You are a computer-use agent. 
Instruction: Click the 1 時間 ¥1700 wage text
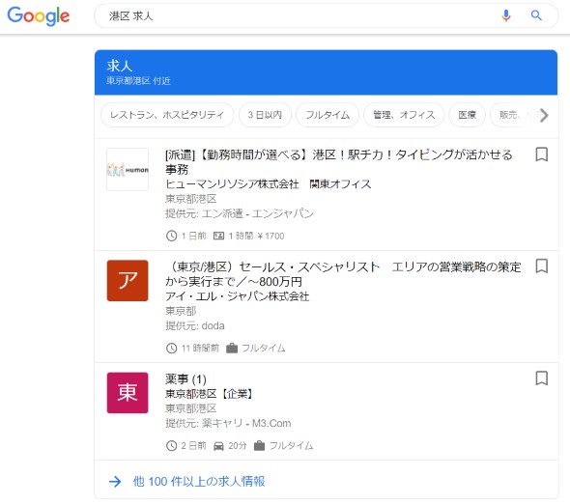(256, 236)
